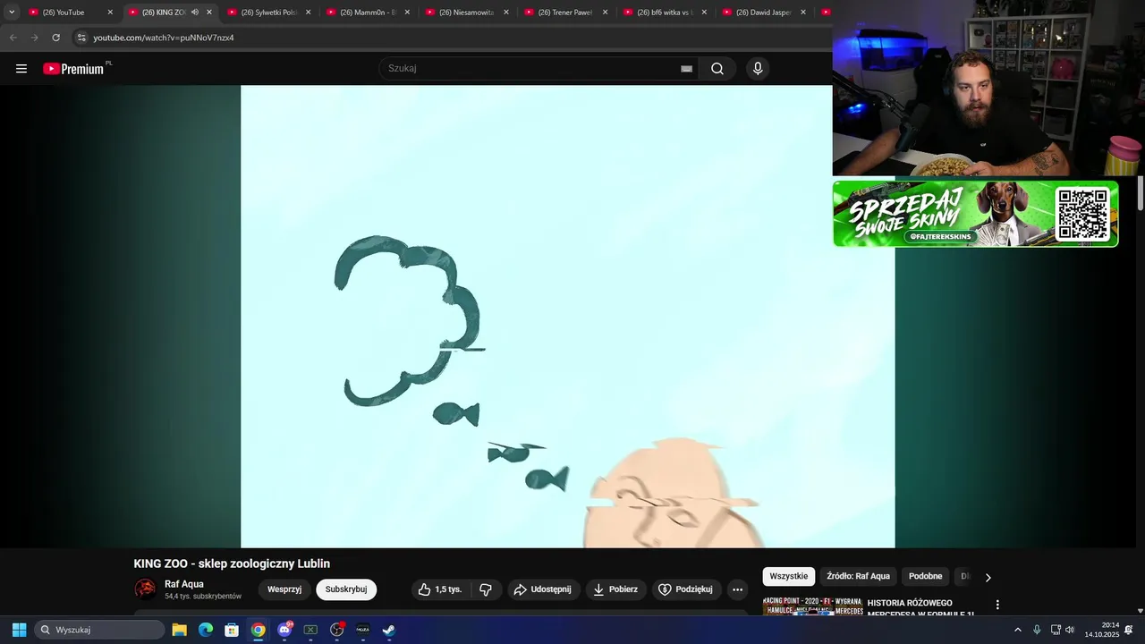Open the Raf Aqua channel name link
Screen dimensions: 1145x644
click(184, 584)
